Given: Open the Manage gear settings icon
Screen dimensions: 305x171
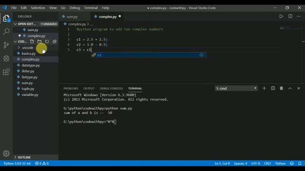Looking at the screenshot, I should click(6, 153).
